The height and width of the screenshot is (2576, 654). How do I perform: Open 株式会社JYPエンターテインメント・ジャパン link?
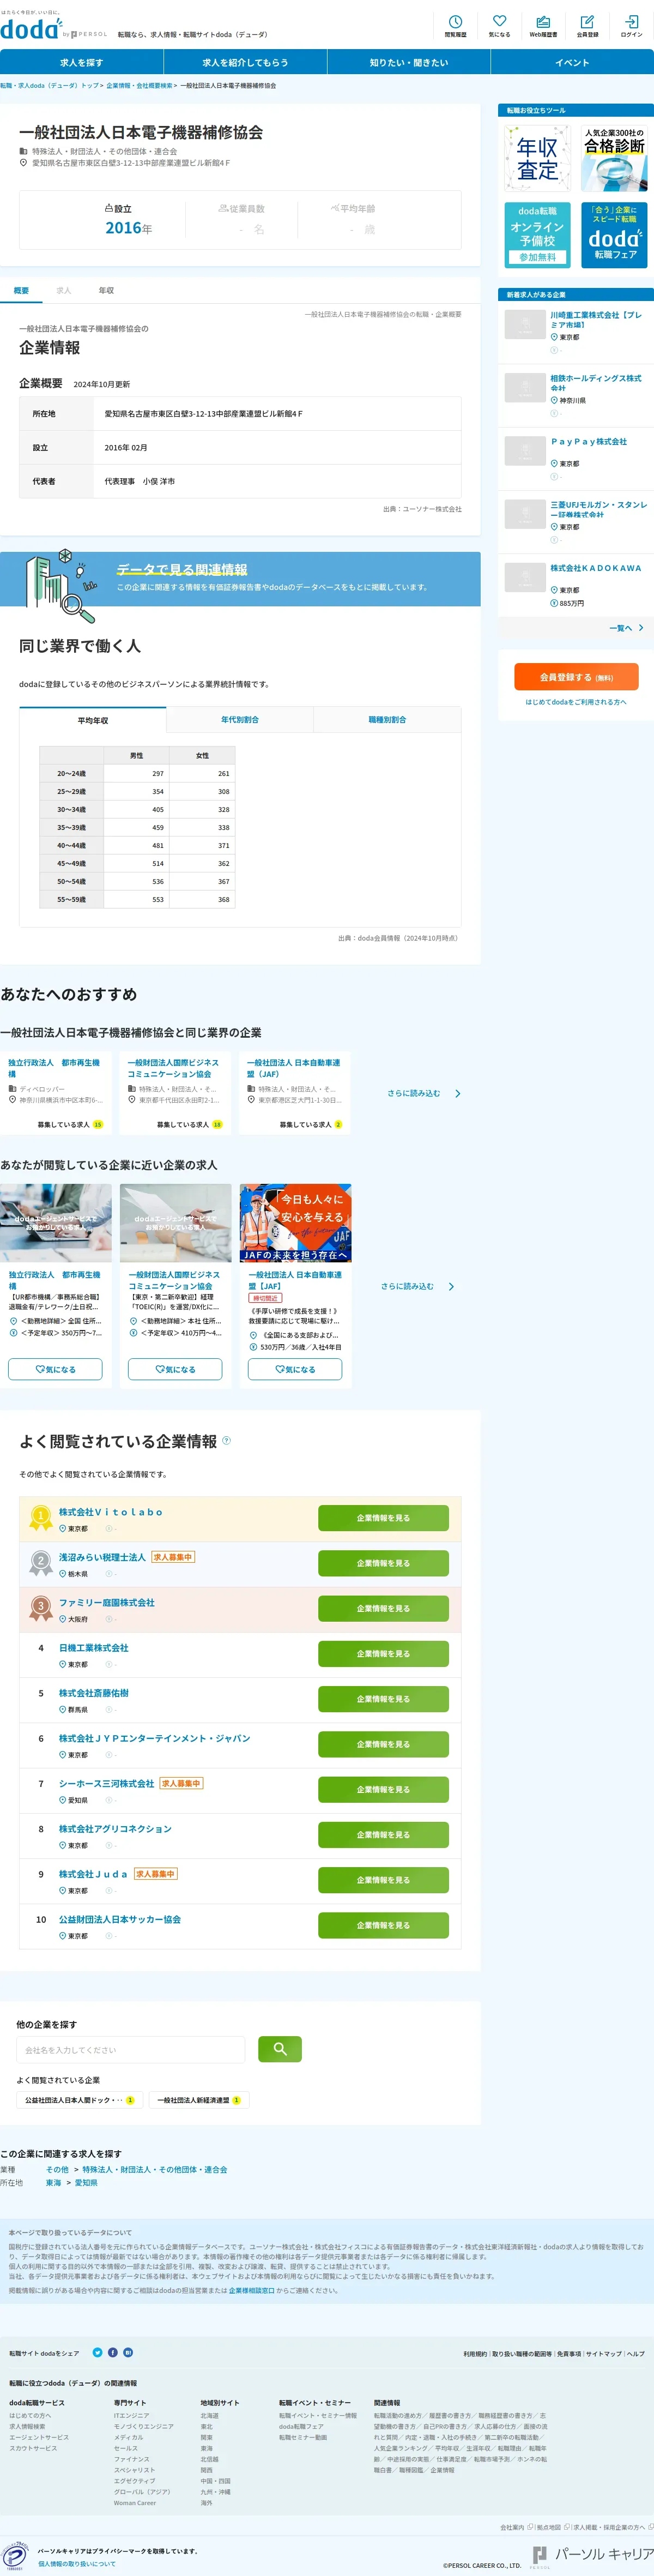pos(154,1738)
